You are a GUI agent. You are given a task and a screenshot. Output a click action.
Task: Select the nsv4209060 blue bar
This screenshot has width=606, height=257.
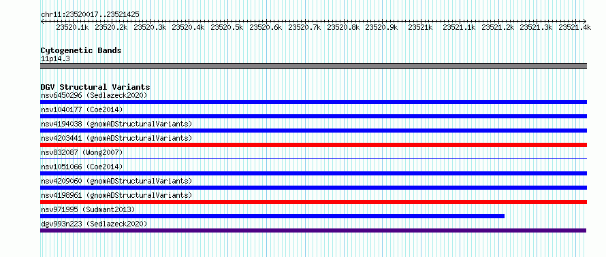pyautogui.click(x=313, y=188)
